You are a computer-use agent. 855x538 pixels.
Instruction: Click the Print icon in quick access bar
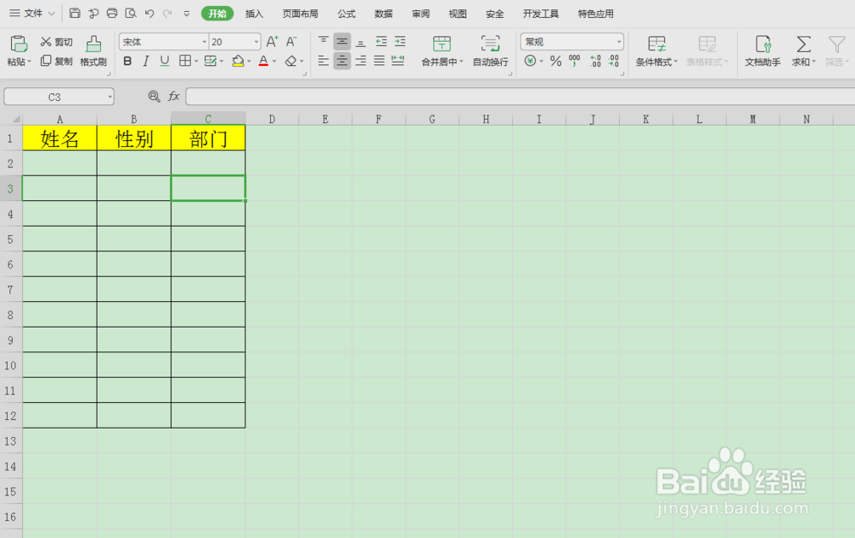coord(112,13)
